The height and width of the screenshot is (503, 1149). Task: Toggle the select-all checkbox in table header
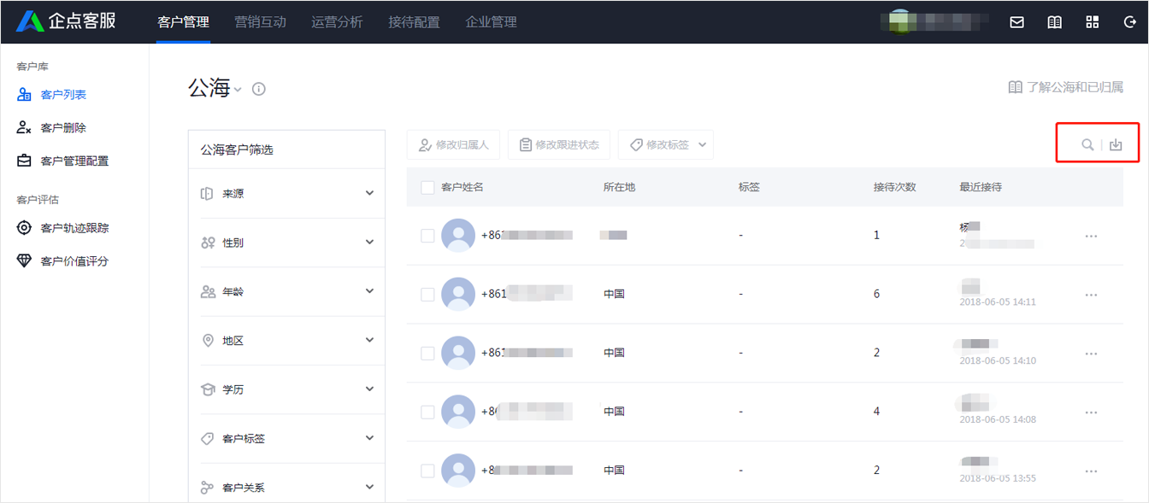(x=427, y=187)
